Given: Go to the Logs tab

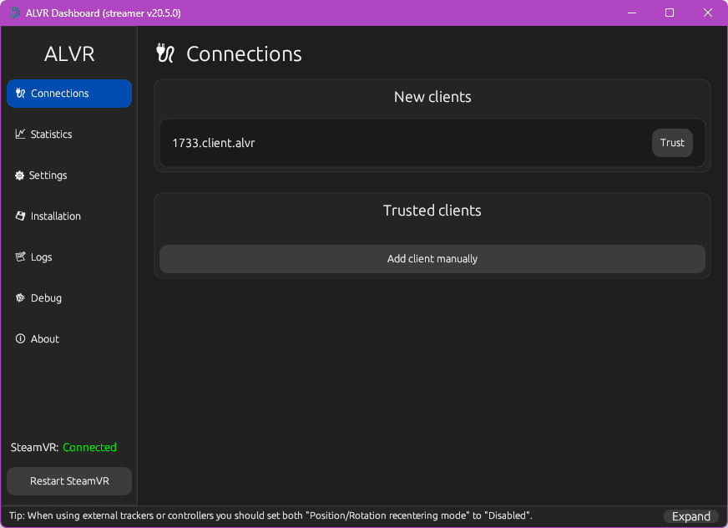Looking at the screenshot, I should pos(69,257).
